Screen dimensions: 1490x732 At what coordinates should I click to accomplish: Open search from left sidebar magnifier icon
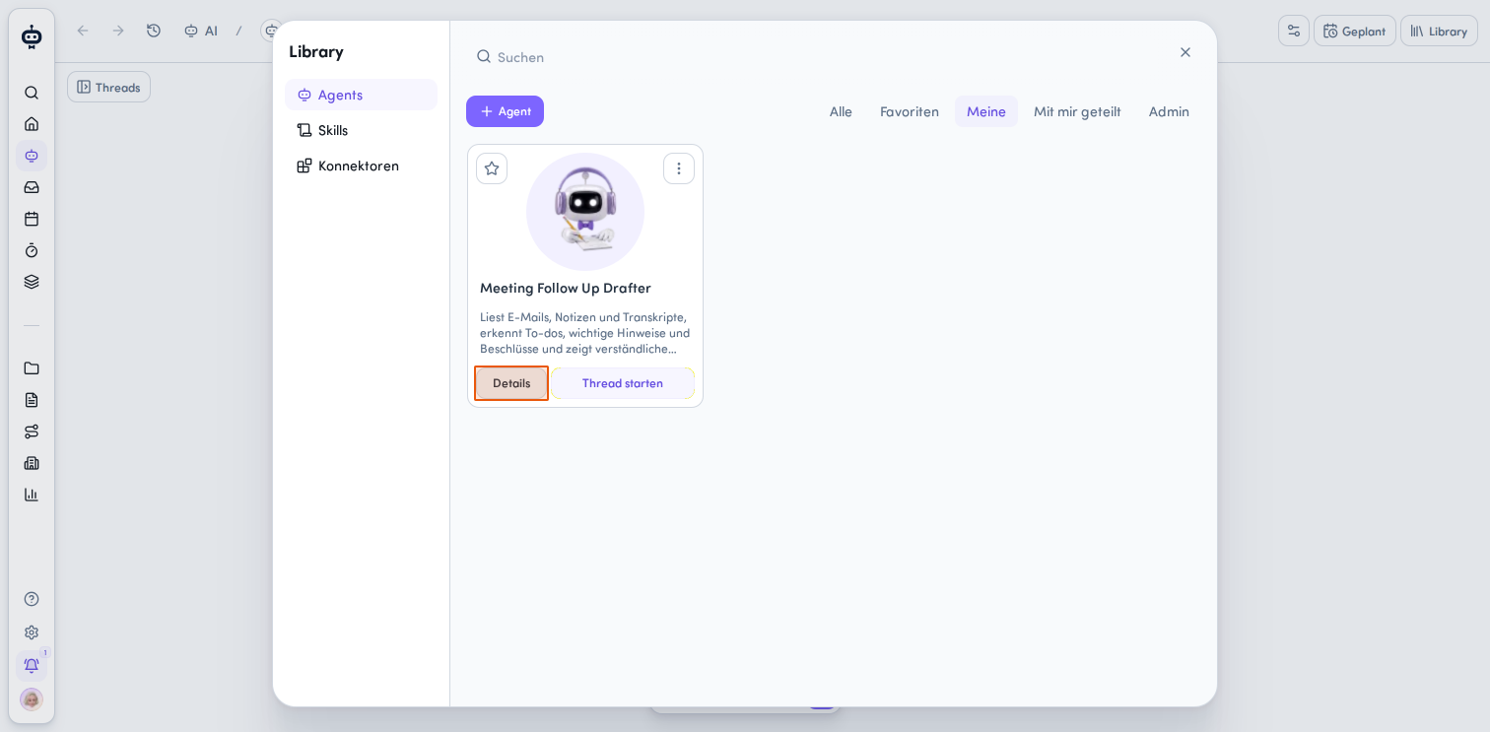click(x=32, y=93)
